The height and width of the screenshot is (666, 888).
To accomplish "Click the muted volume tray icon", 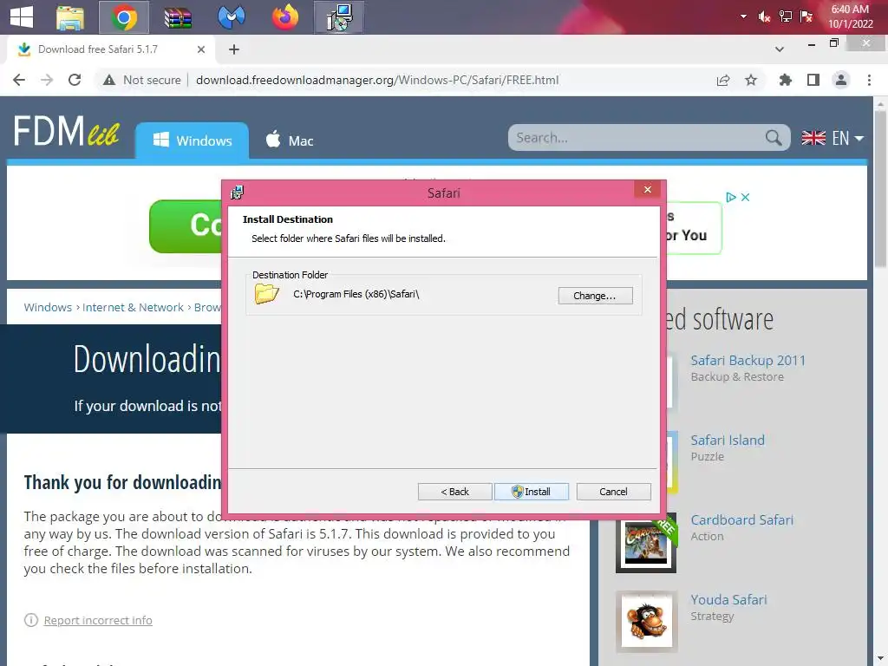I will (764, 16).
